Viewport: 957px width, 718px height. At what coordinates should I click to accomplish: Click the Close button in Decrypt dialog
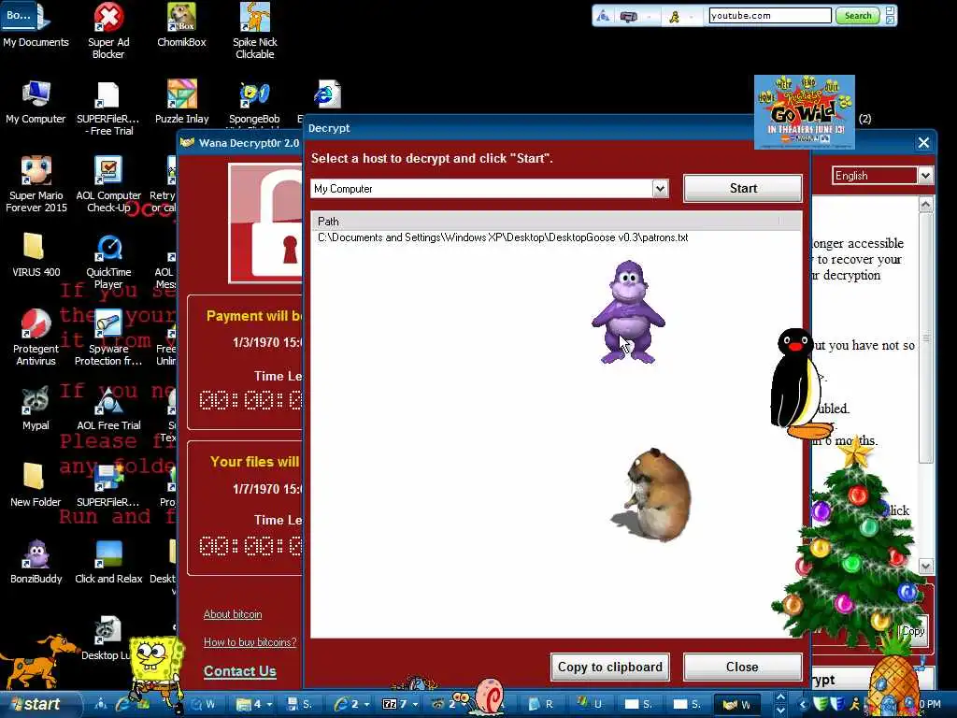click(x=742, y=667)
